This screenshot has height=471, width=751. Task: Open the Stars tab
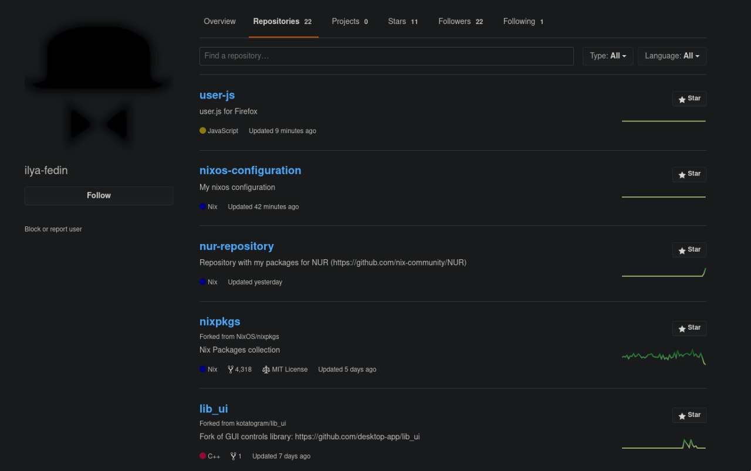403,21
